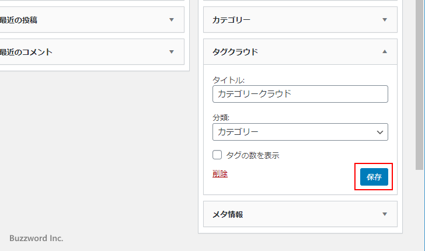Image resolution: width=425 pixels, height=251 pixels.
Task: Click the カテゴリー widget disclosure arrow
Action: click(x=384, y=20)
